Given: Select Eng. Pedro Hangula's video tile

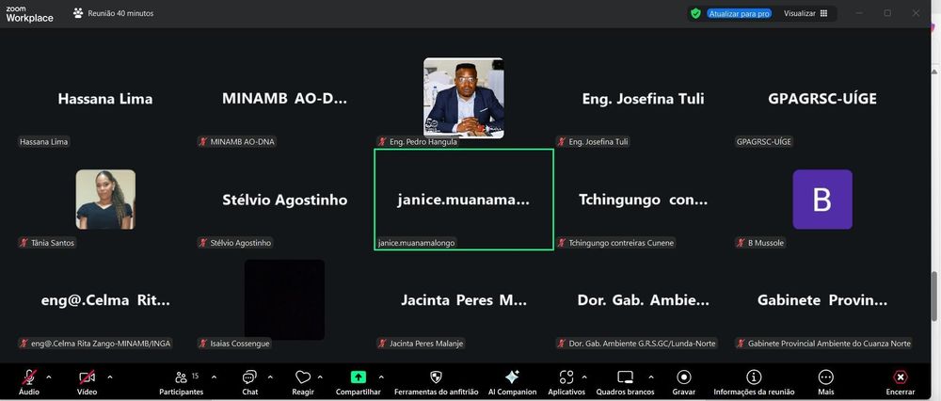Looking at the screenshot, I should click(x=463, y=98).
